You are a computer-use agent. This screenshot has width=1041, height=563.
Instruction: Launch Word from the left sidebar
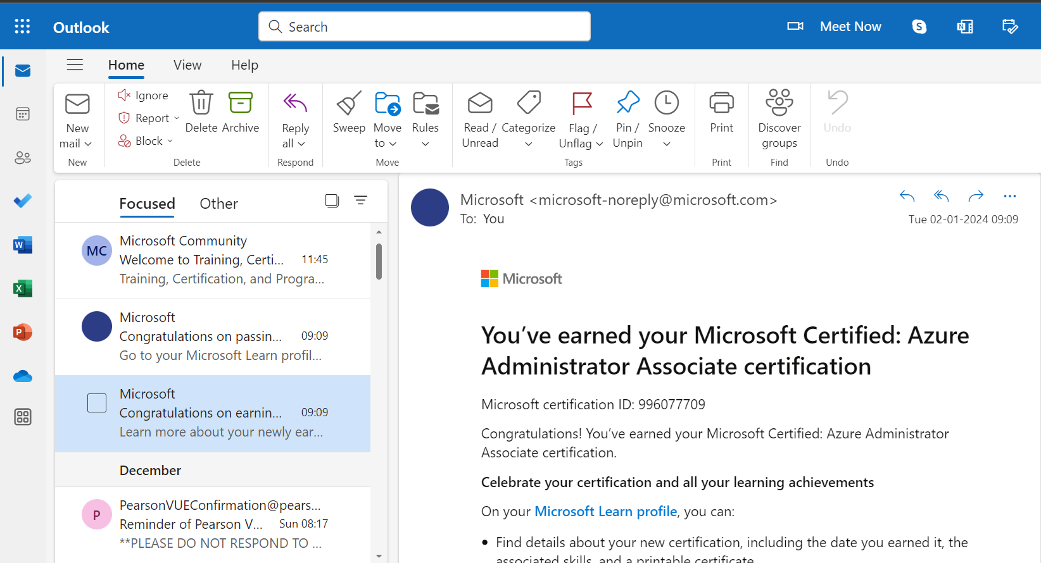point(23,245)
